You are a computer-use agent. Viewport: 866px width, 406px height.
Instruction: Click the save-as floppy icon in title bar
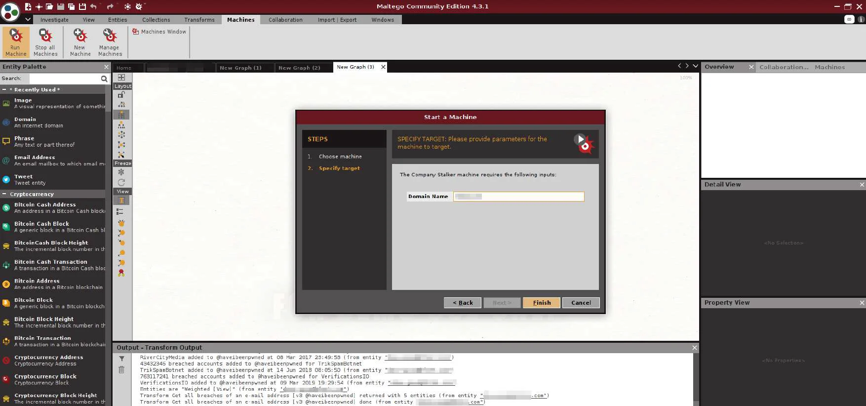point(82,6)
